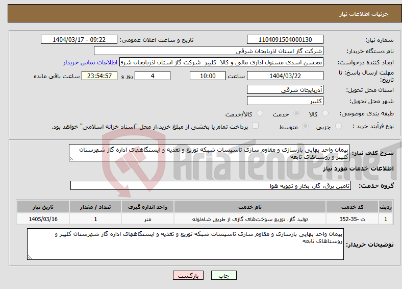Select the جزیی purchase type radio
Viewport: 402px width, 289px height.
[338, 126]
